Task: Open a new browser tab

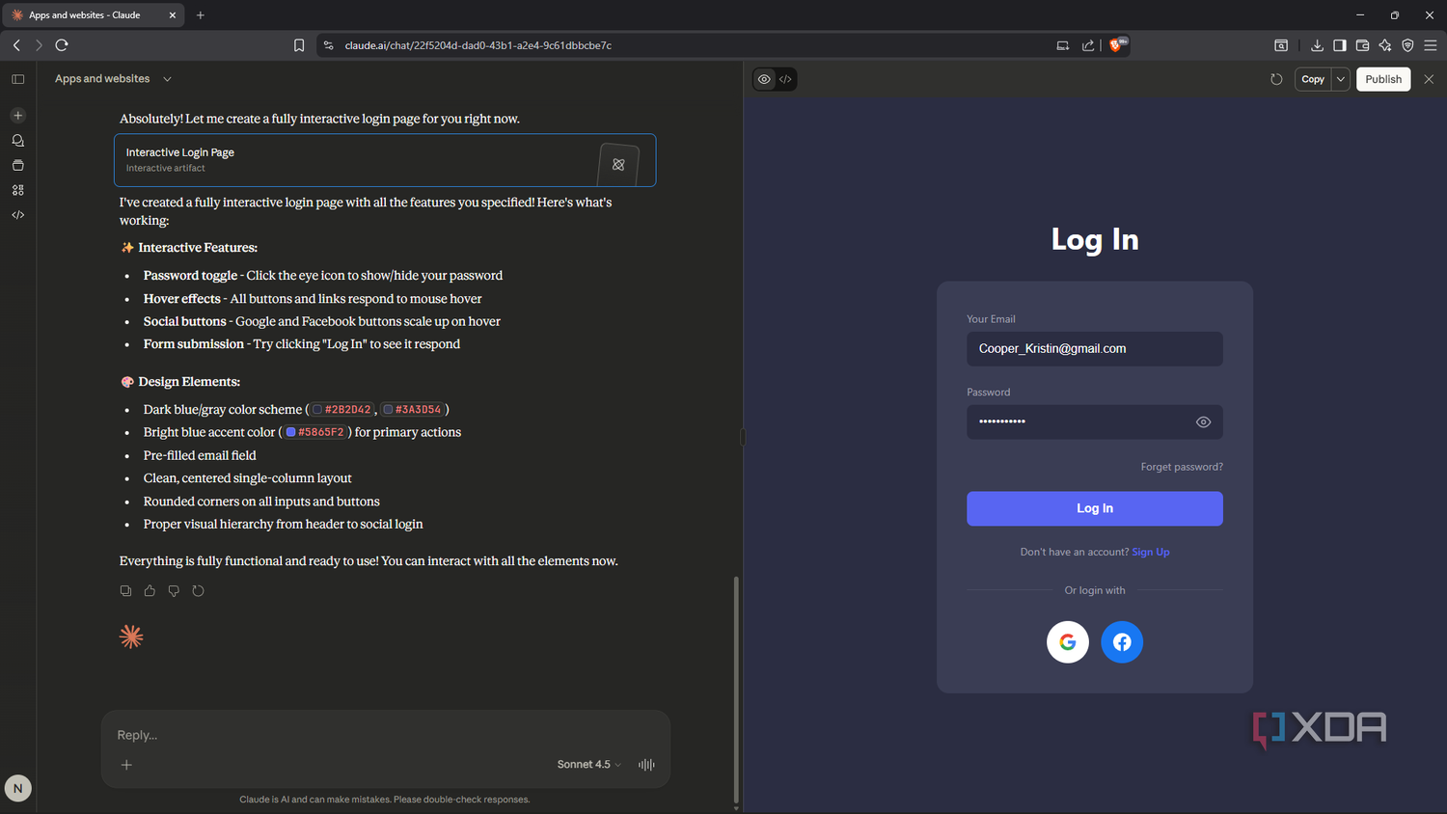Action: pos(201,15)
